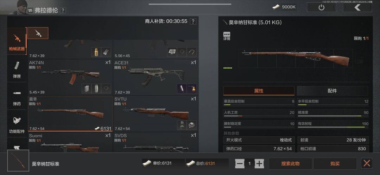Select the SVTU rifle listing
Image resolution: width=380 pixels, height=175 pixels.
click(x=156, y=114)
